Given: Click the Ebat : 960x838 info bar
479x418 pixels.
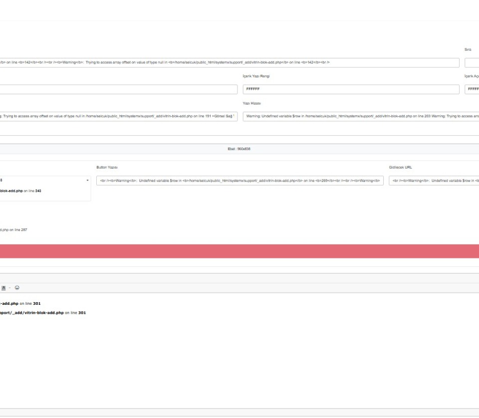Looking at the screenshot, I should click(239, 149).
